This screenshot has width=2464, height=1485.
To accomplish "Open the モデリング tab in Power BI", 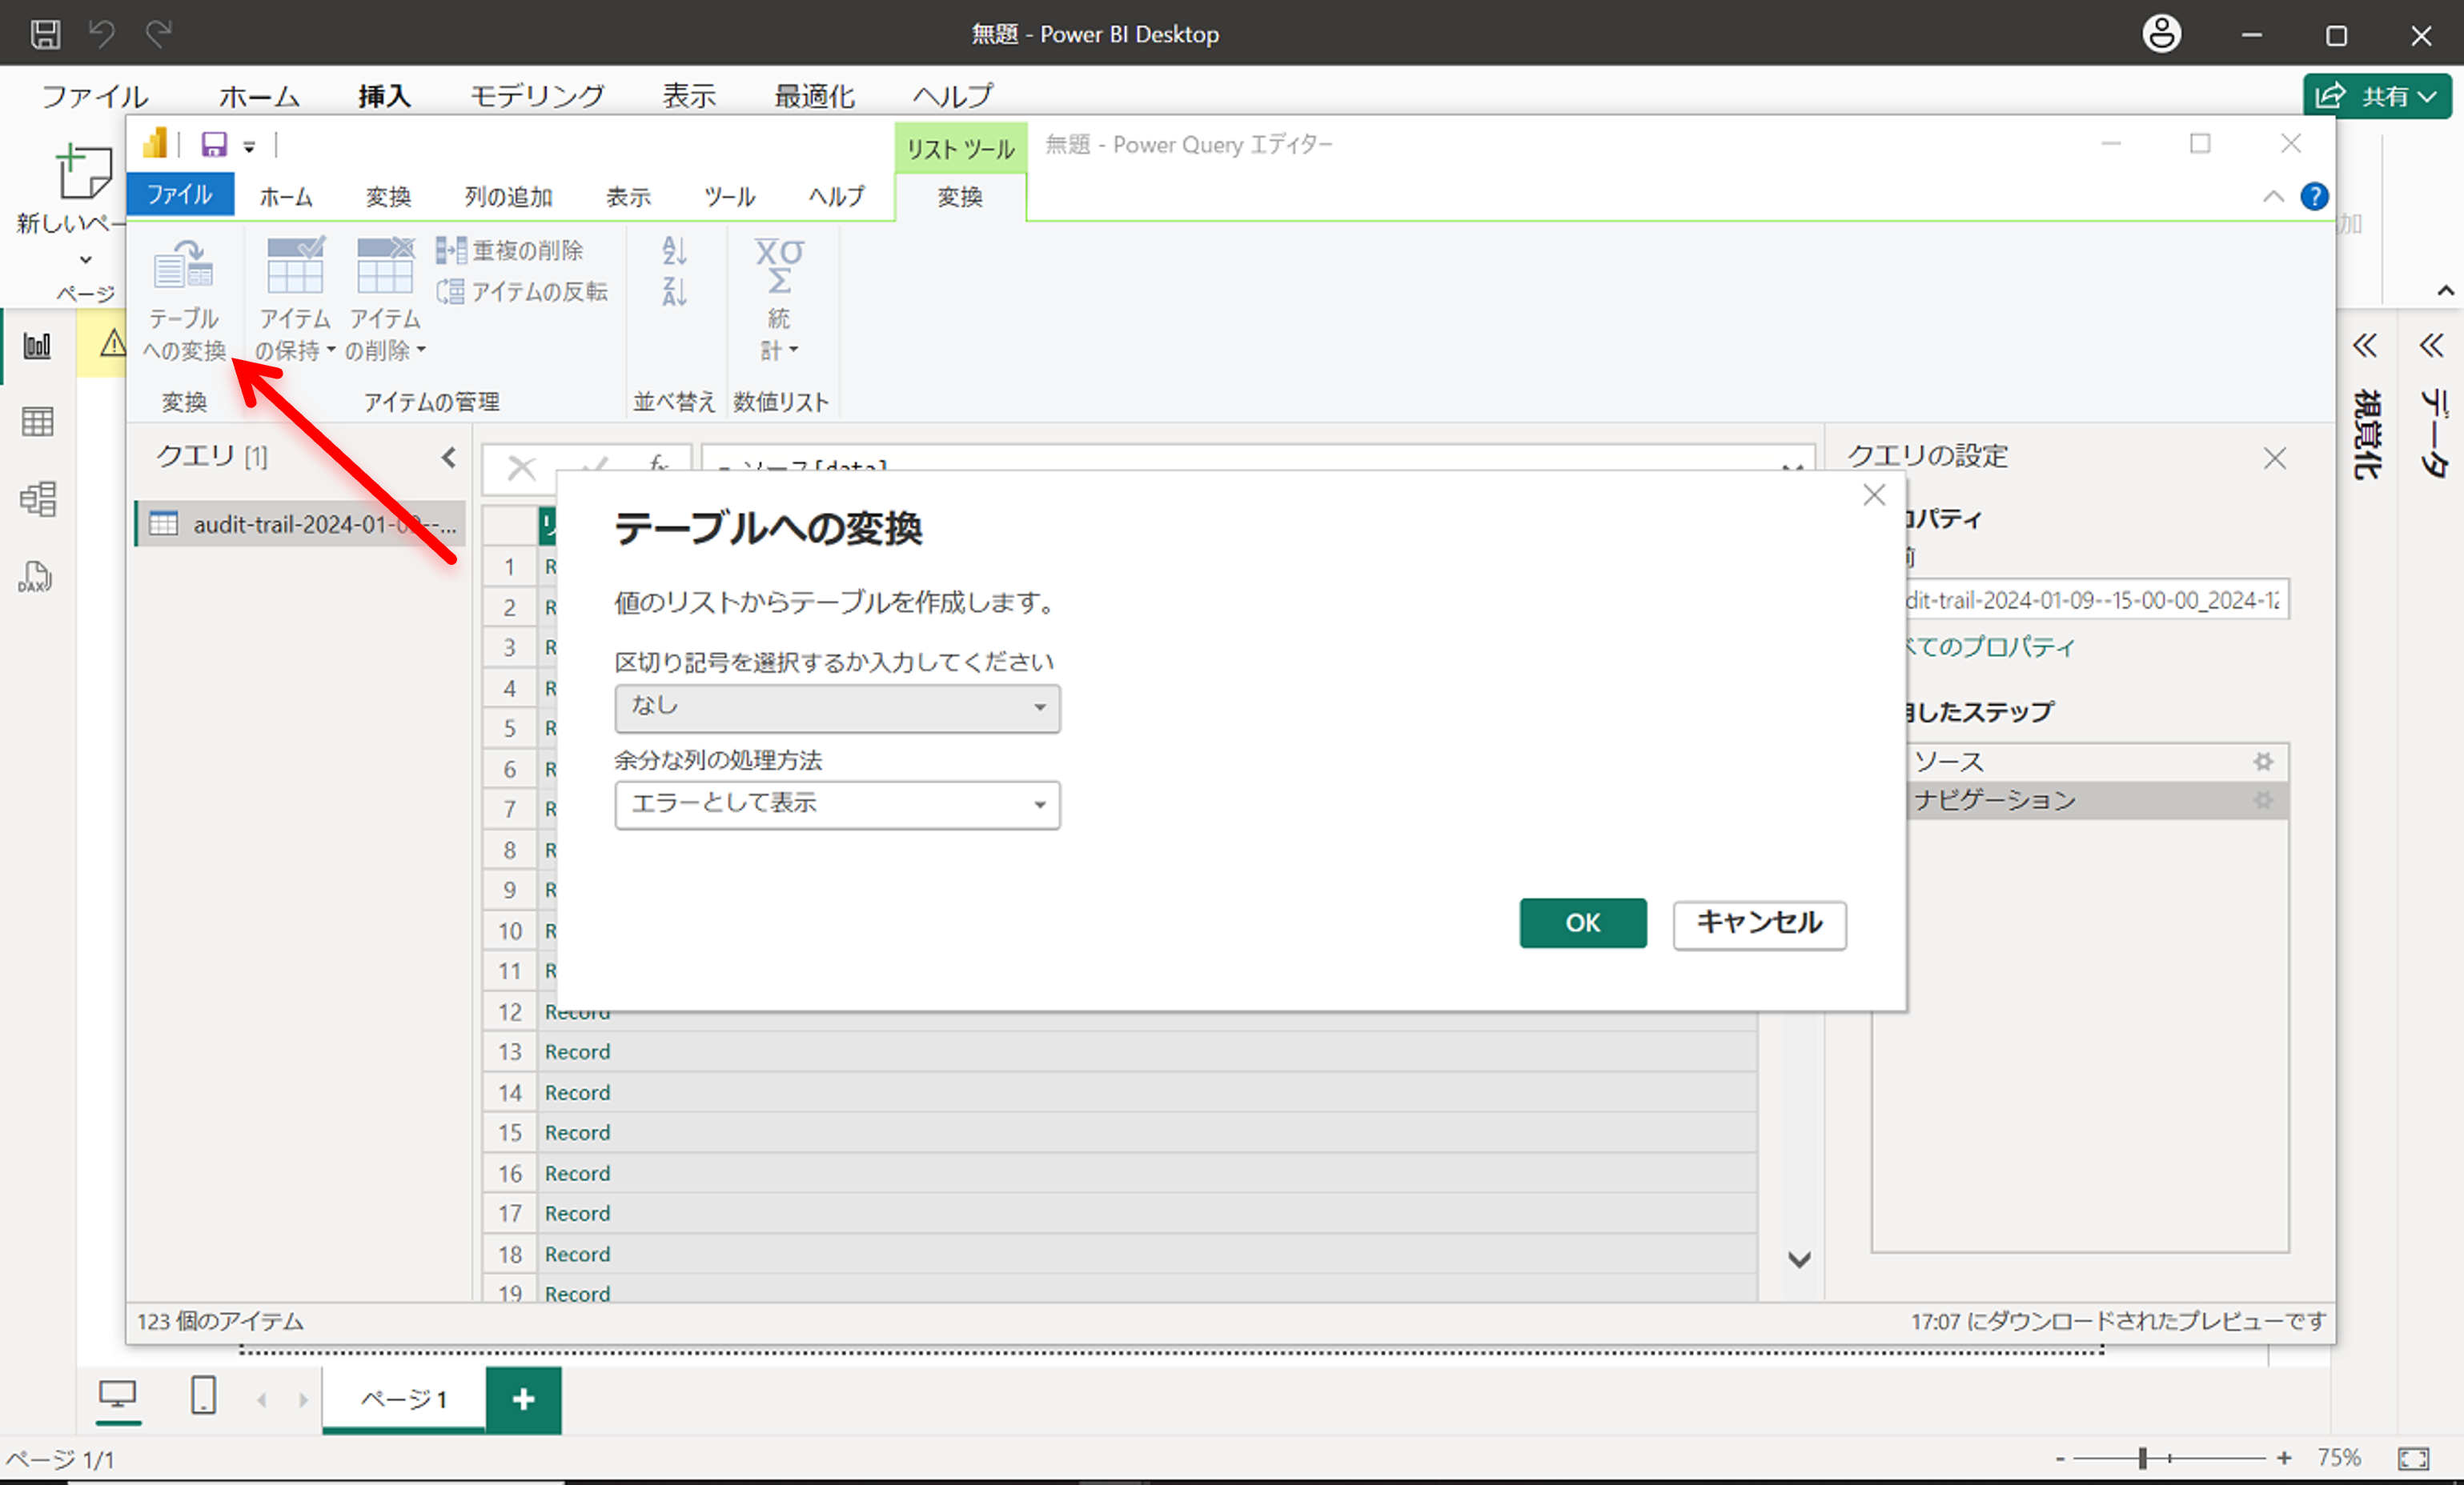I will pos(538,96).
